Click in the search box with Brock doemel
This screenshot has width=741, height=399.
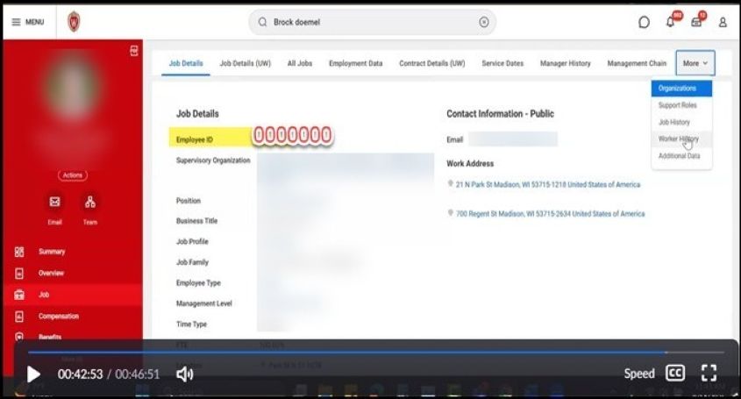point(368,23)
